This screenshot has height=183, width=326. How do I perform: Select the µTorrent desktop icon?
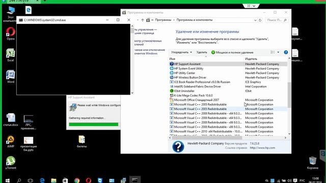[x=11, y=163]
